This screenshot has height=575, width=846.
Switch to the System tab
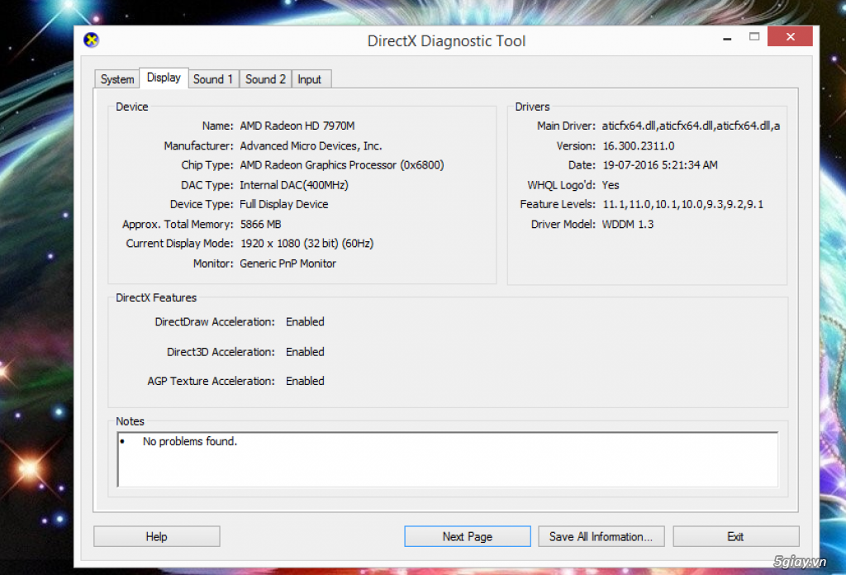coord(117,79)
